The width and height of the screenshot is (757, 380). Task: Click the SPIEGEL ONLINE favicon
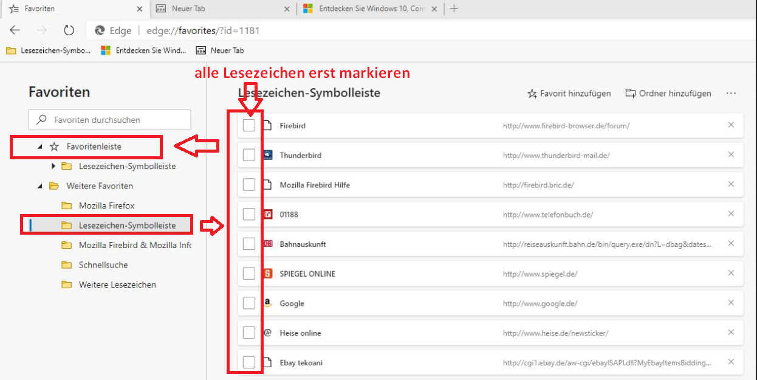point(268,274)
